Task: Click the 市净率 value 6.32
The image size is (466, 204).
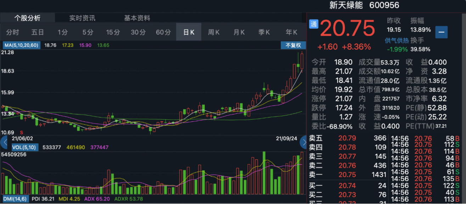Action: [440, 98]
